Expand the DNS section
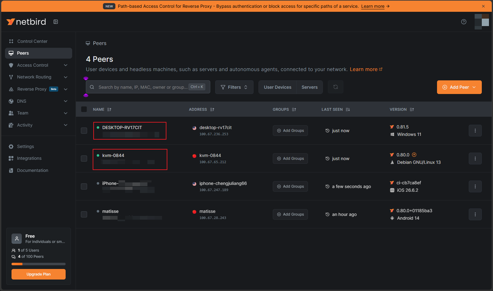This screenshot has height=291, width=493. click(x=39, y=101)
